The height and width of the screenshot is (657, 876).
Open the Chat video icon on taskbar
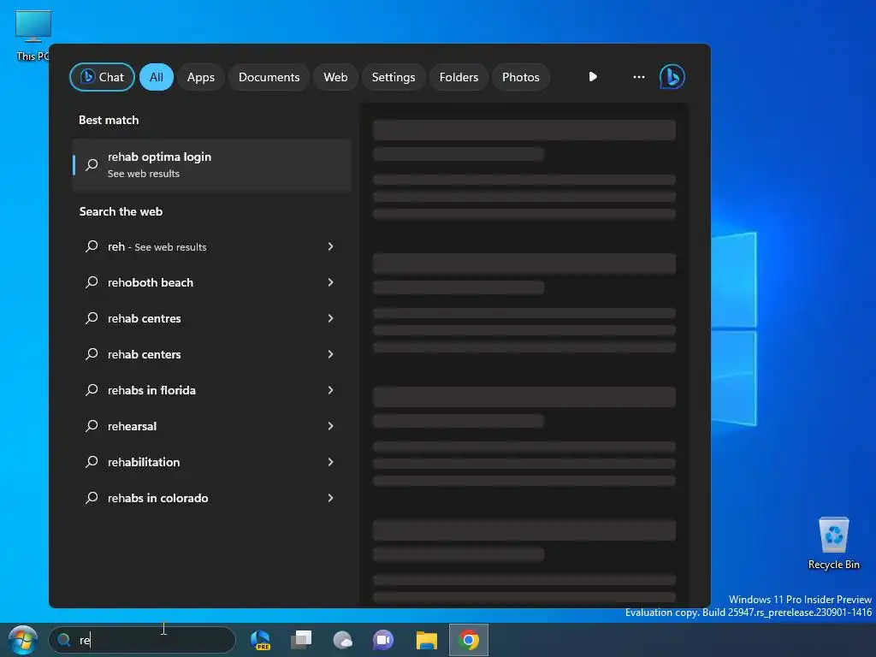tap(383, 640)
